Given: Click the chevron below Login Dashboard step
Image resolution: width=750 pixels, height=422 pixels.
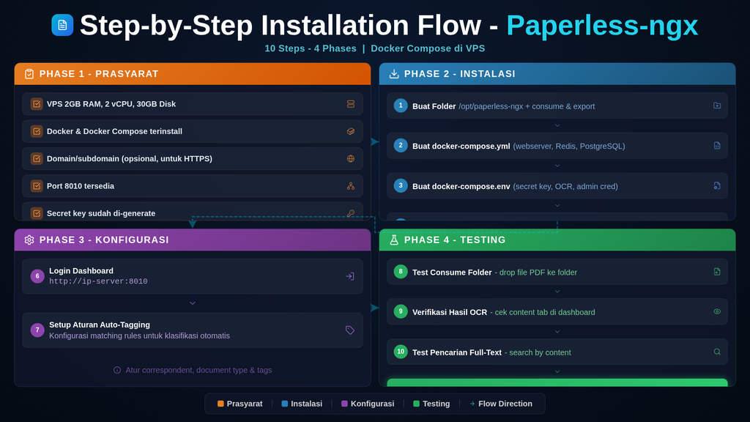Looking at the screenshot, I should click(x=193, y=303).
